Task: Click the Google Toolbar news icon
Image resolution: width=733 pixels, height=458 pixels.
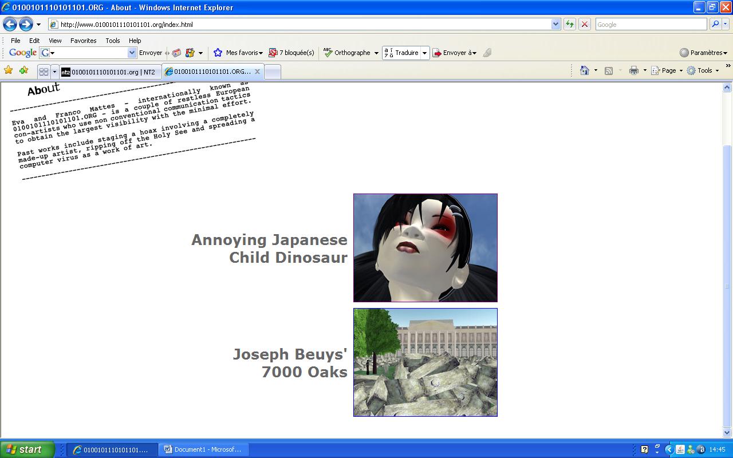Action: (176, 53)
